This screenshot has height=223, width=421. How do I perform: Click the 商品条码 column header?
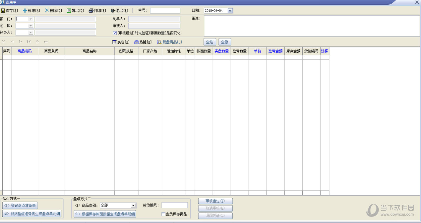51,51
